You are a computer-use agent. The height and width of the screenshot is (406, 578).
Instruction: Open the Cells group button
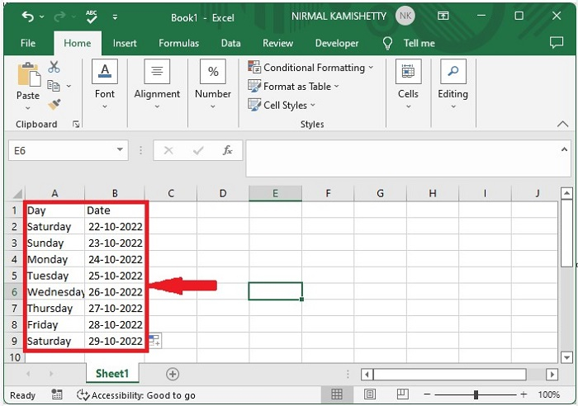coord(408,83)
